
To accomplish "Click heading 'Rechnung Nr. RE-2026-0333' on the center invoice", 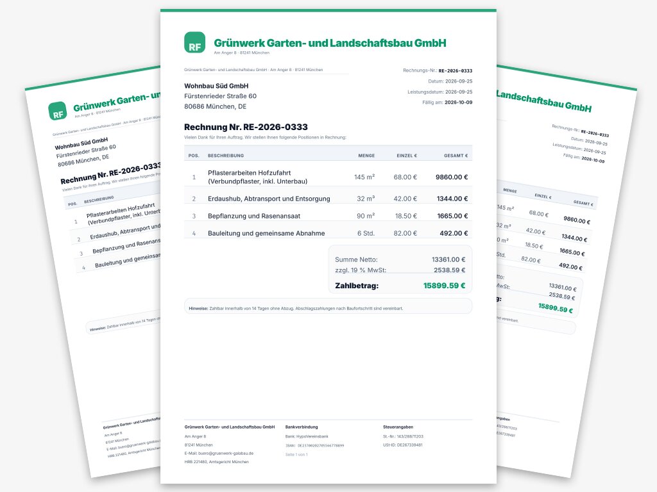I will point(246,127).
